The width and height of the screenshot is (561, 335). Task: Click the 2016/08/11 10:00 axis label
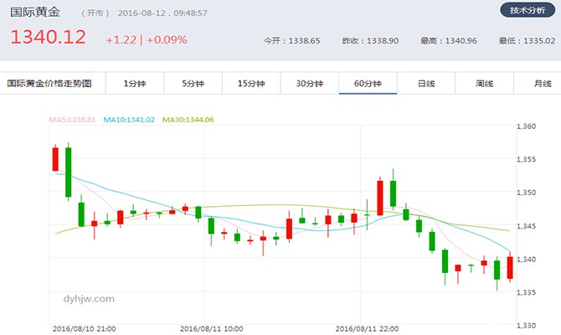click(212, 329)
